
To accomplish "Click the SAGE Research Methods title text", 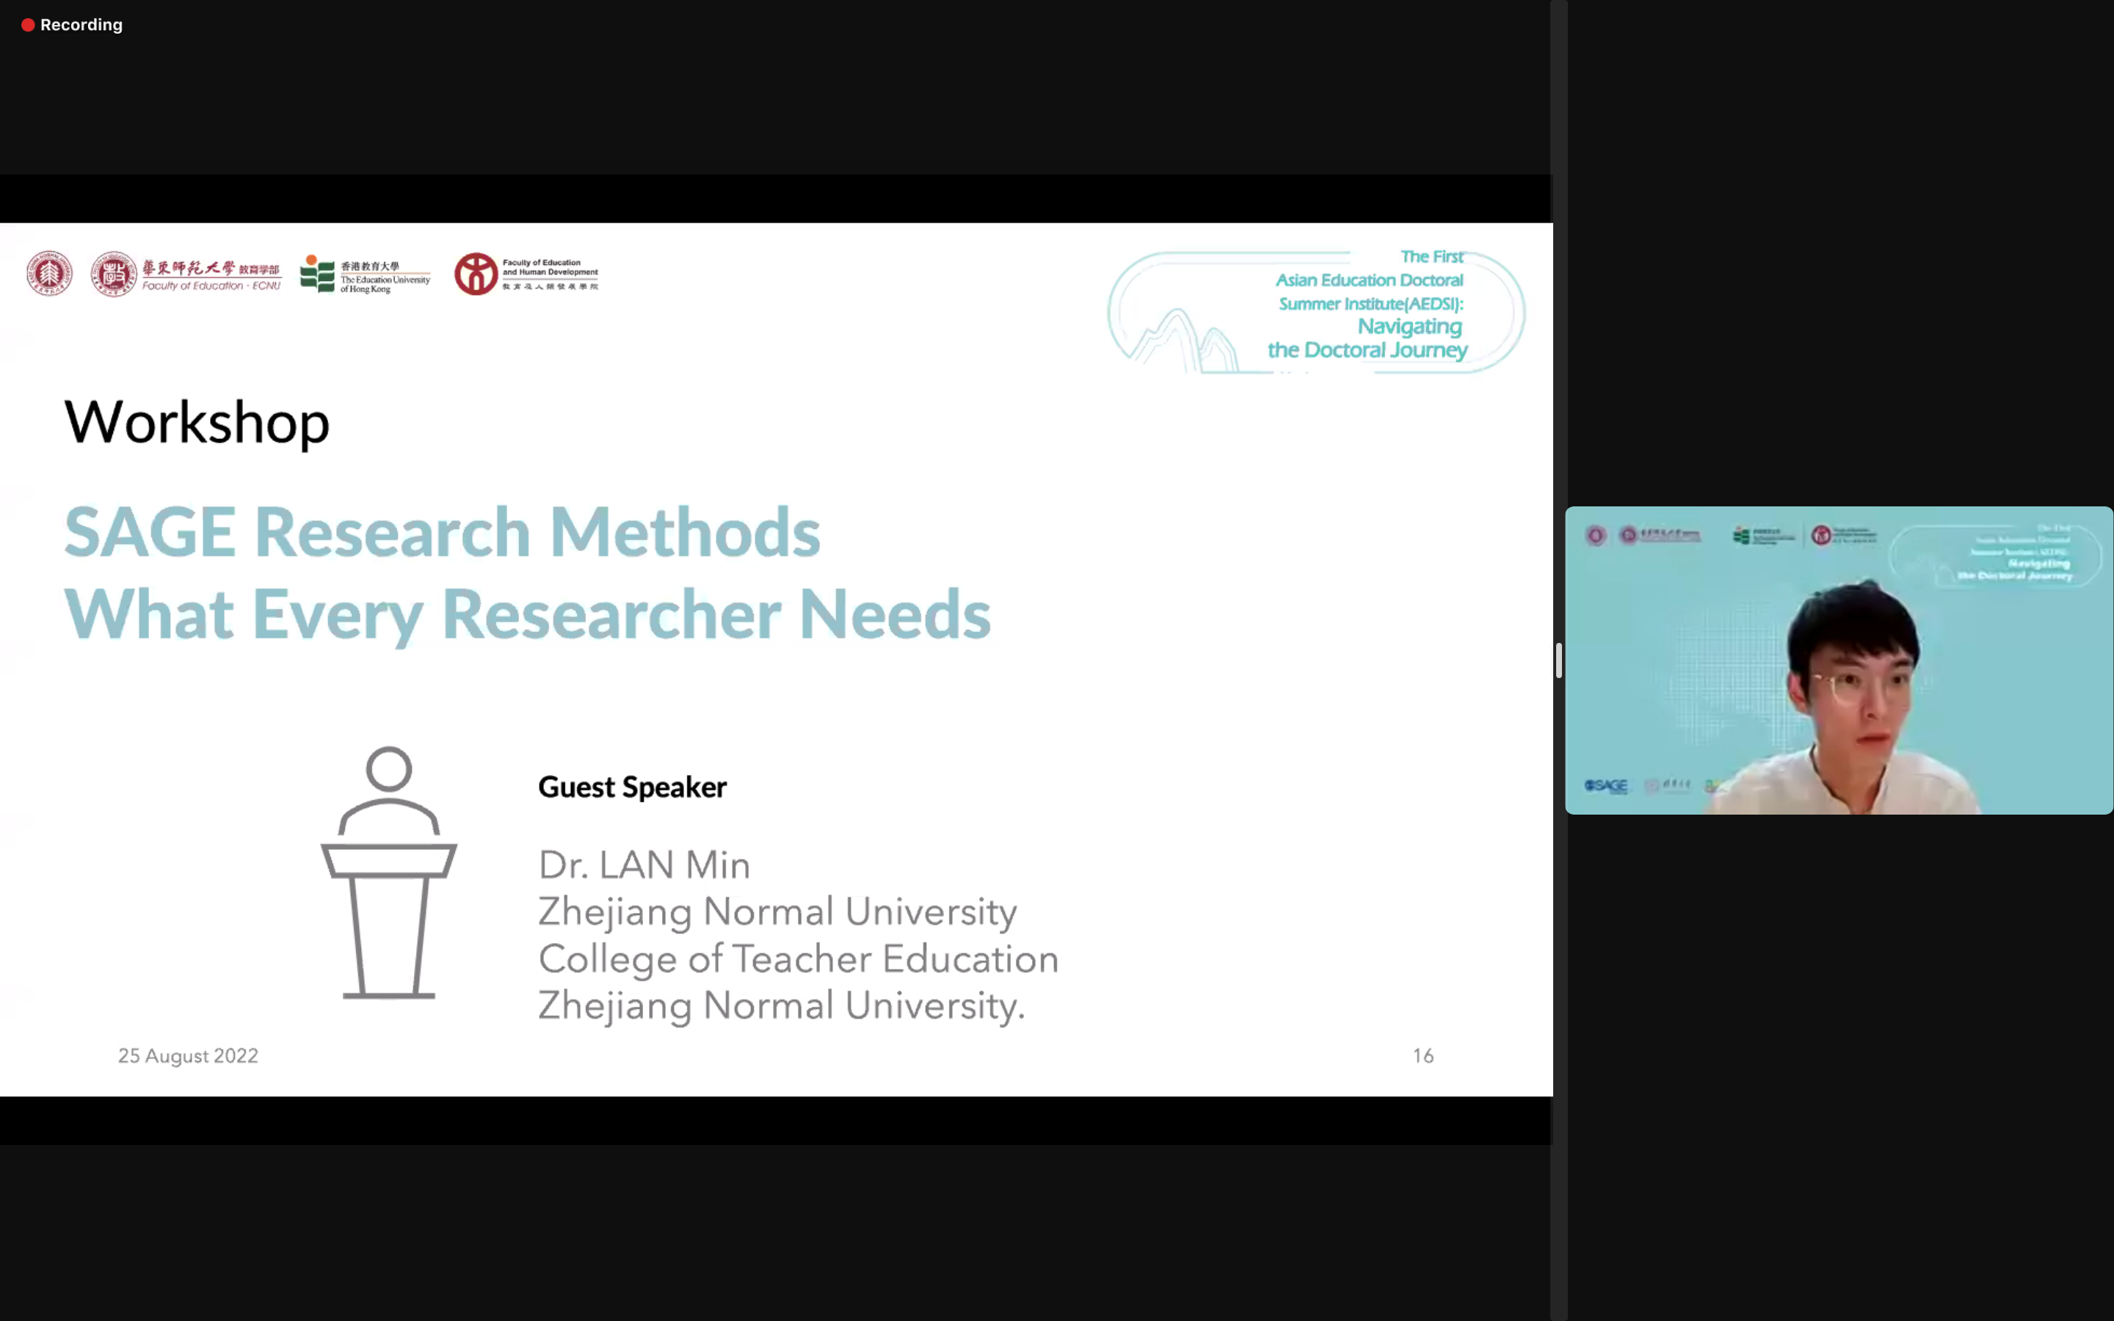I will [x=442, y=532].
